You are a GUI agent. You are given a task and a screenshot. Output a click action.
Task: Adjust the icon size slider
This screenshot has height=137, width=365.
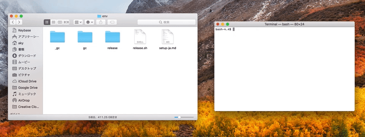[184, 117]
